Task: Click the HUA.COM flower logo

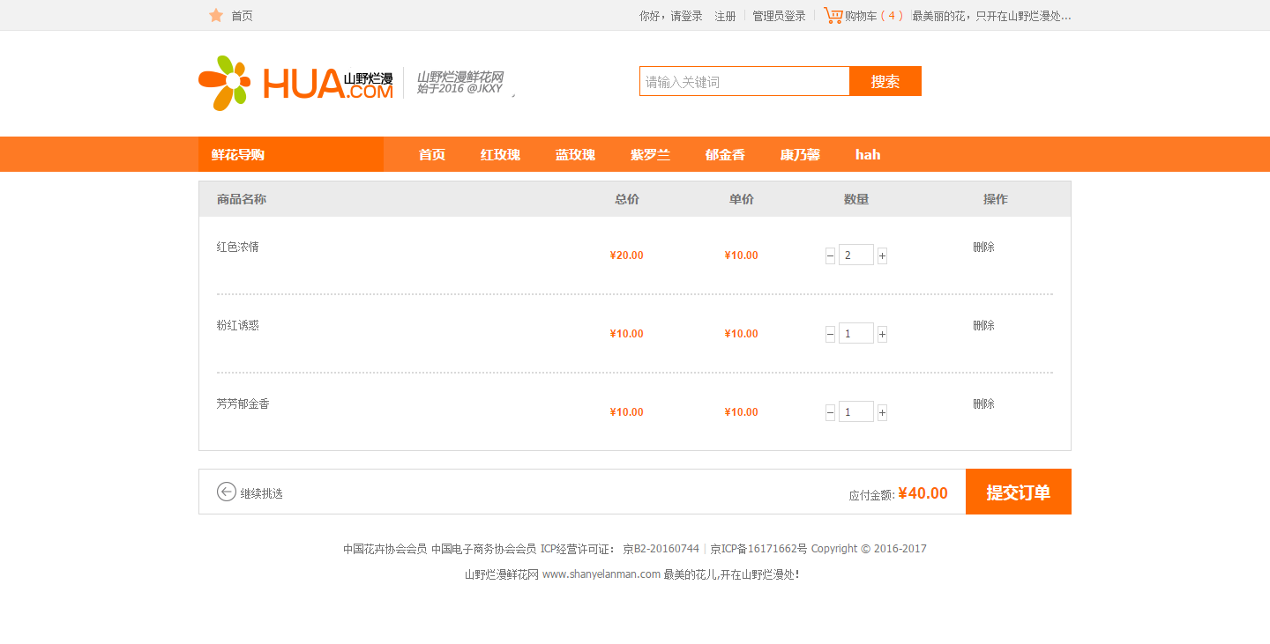Action: (x=295, y=83)
